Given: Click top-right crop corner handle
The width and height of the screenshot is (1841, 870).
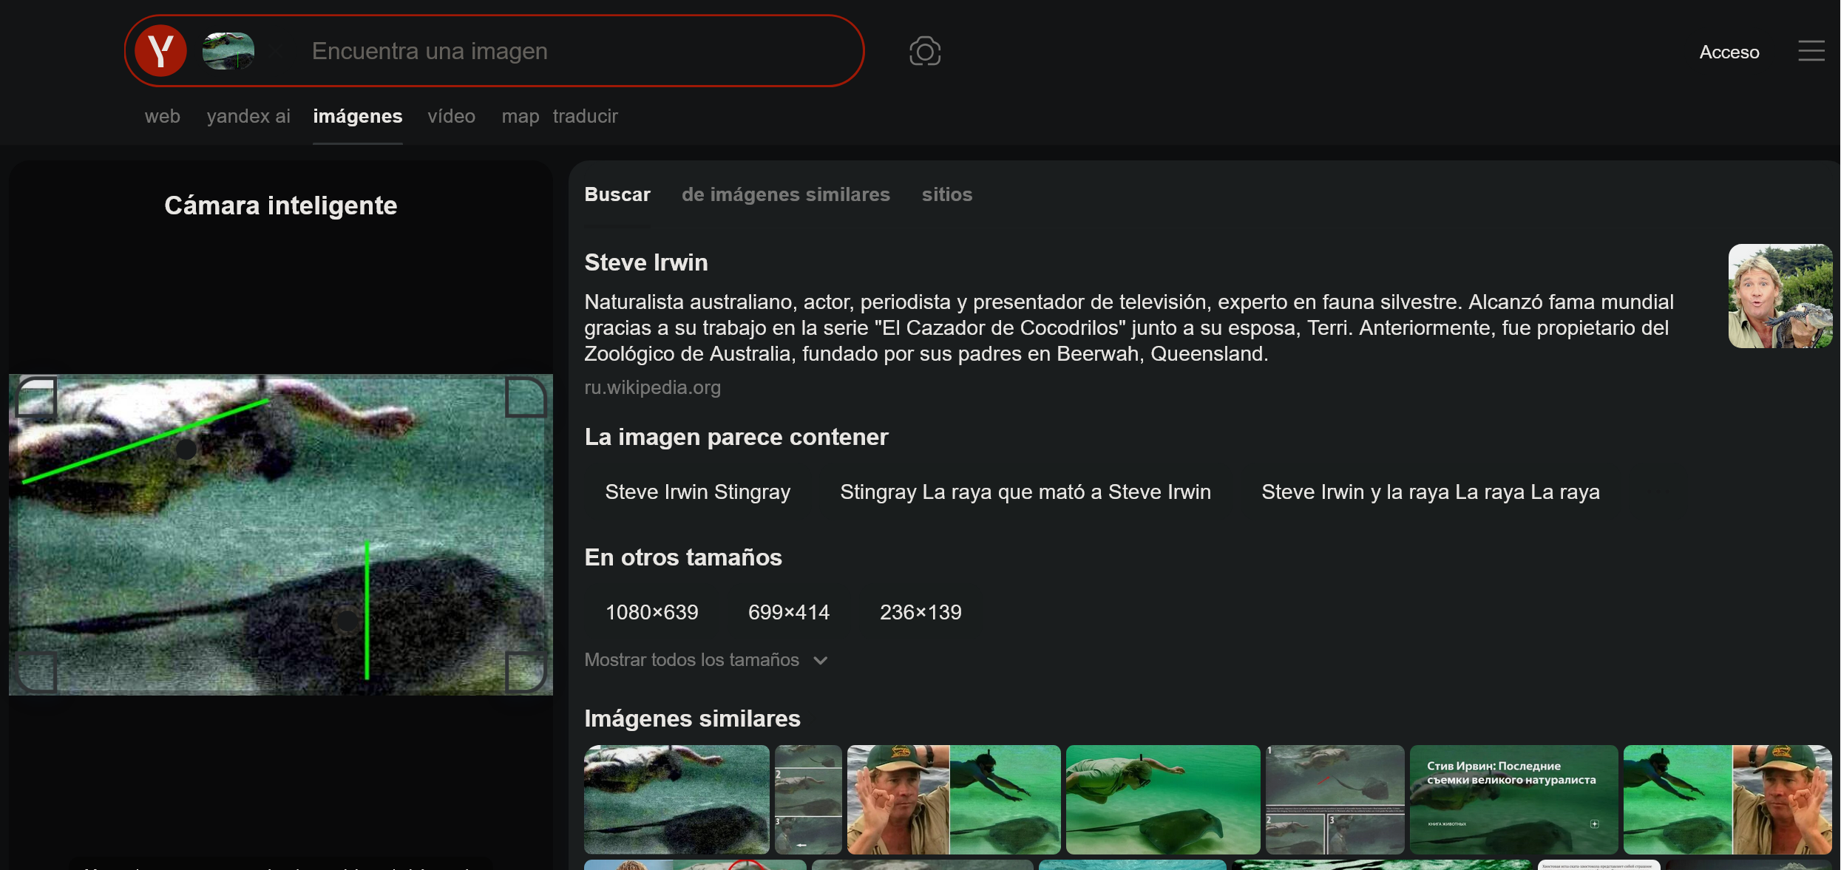Looking at the screenshot, I should coord(525,397).
